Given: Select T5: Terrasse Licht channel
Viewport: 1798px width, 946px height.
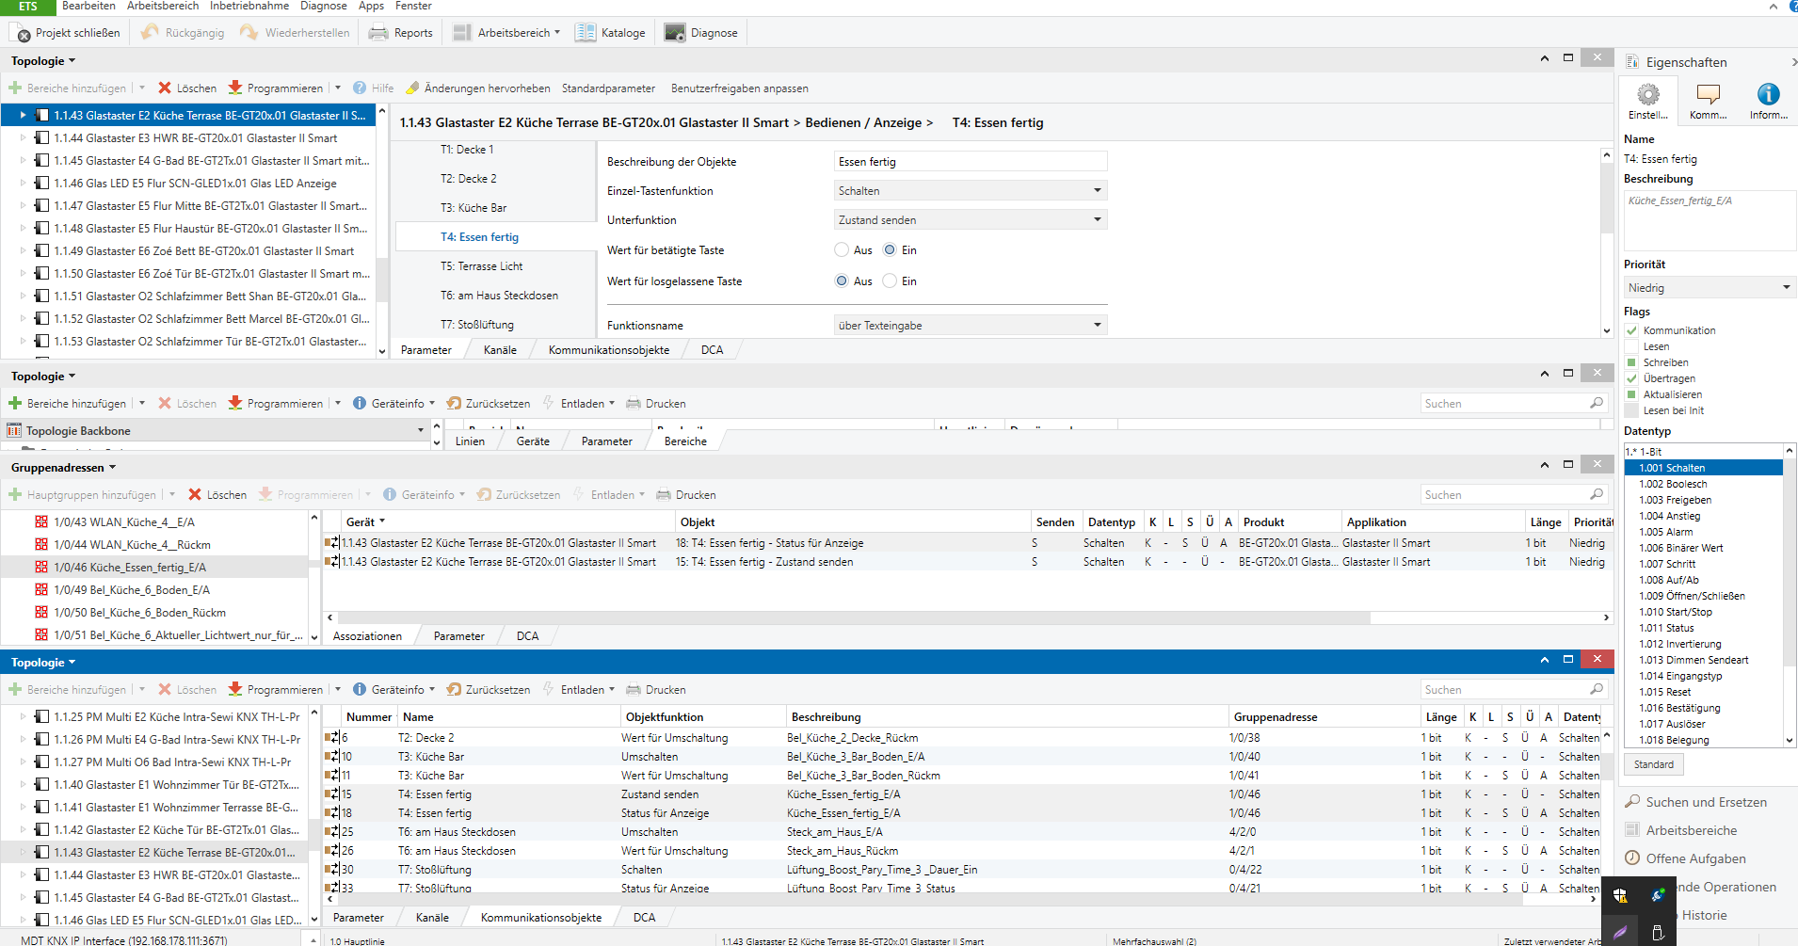Looking at the screenshot, I should coord(482,266).
